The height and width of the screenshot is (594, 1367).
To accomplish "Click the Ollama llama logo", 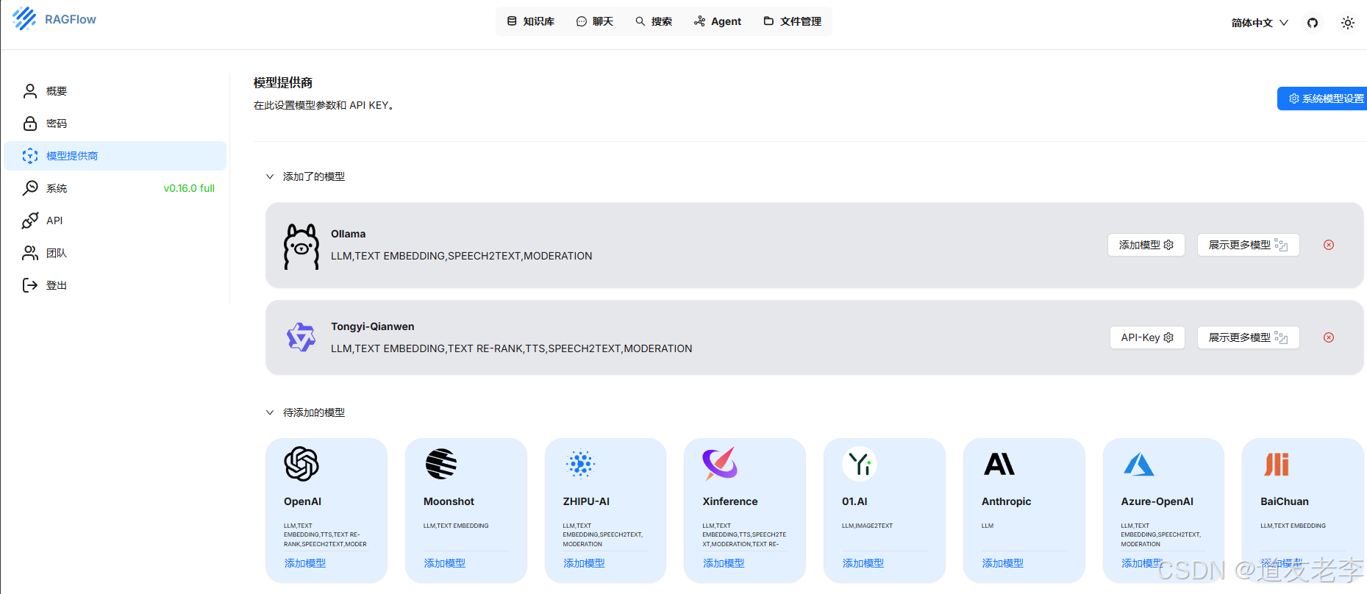I will [x=301, y=246].
